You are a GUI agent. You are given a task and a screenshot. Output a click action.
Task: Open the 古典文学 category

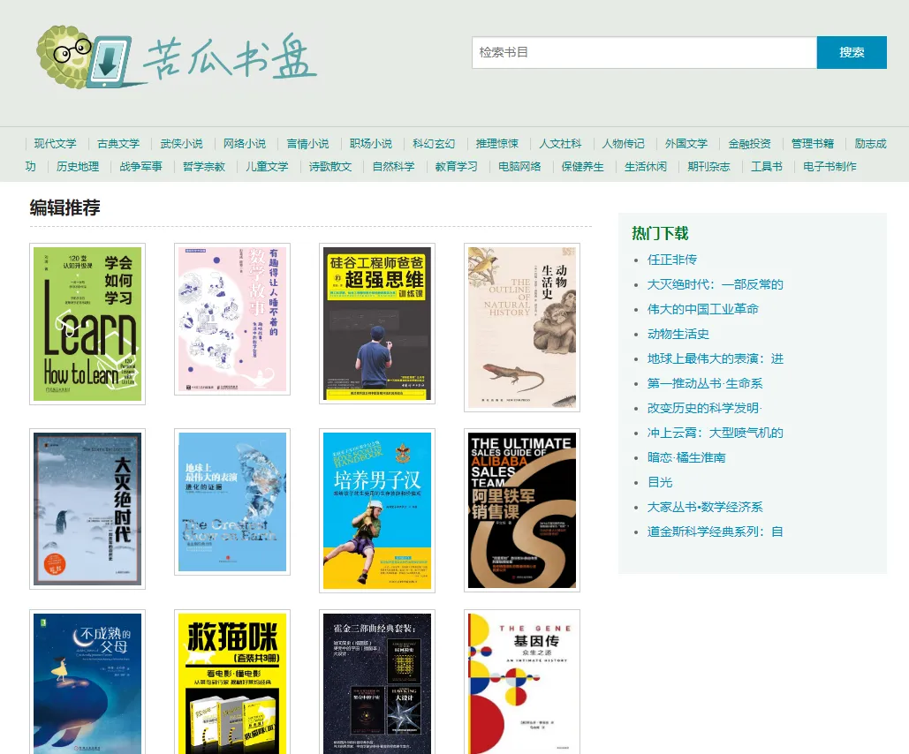[118, 143]
